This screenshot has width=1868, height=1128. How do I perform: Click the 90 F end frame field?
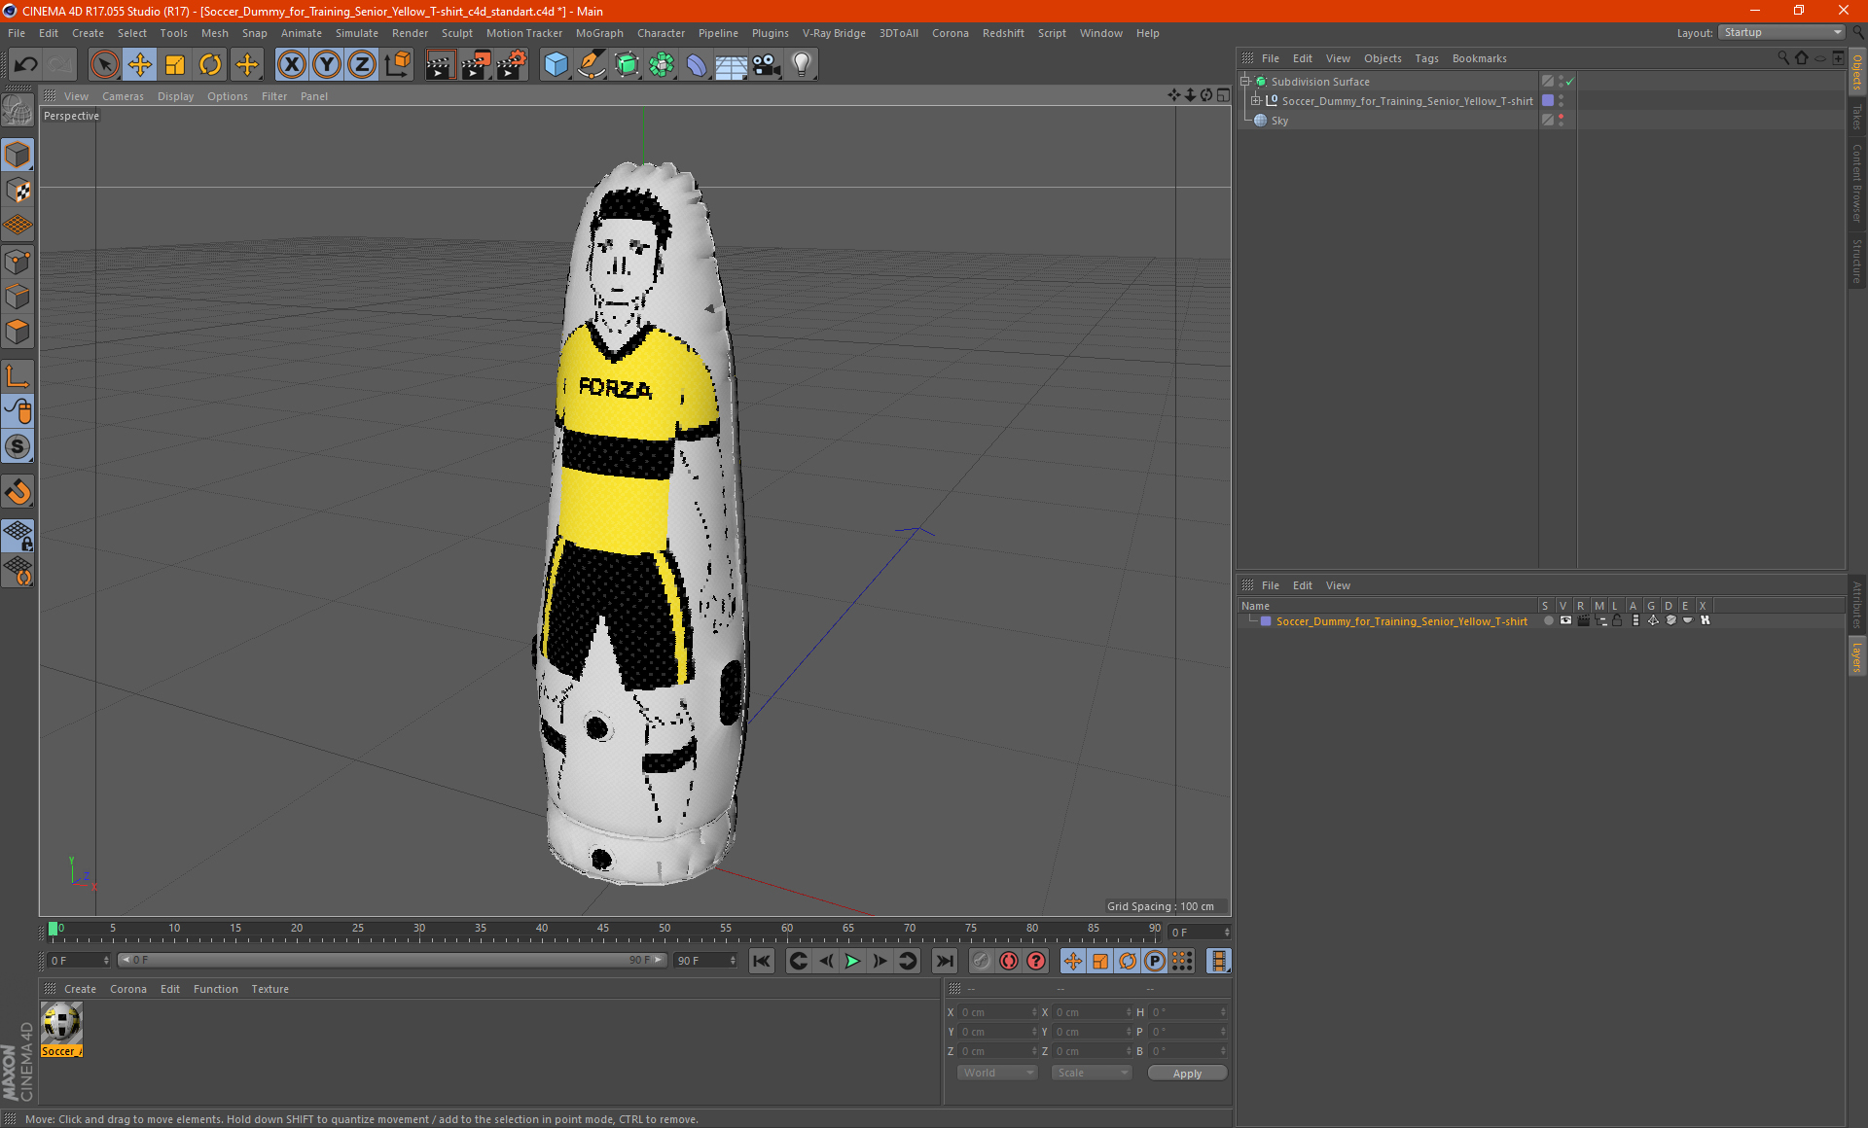(706, 961)
